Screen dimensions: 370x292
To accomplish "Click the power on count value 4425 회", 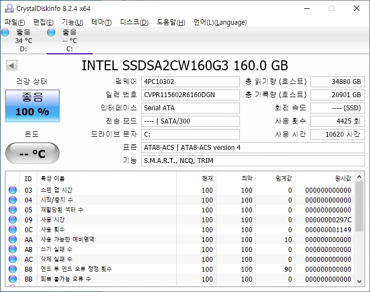I will [338, 121].
